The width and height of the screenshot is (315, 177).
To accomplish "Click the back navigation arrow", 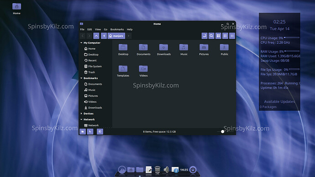I will click(x=83, y=36).
